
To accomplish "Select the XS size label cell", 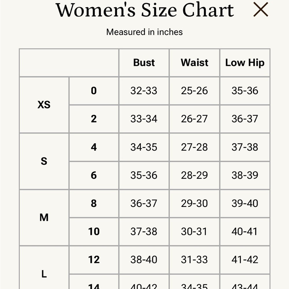I will tap(44, 105).
